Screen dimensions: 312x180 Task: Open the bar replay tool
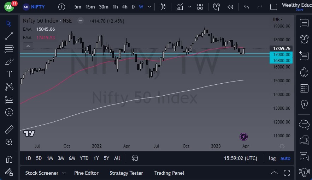click(230, 7)
